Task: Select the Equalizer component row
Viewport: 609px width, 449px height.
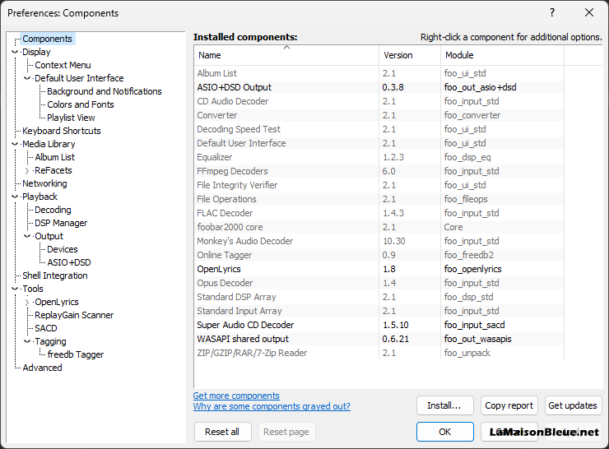Action: click(379, 157)
